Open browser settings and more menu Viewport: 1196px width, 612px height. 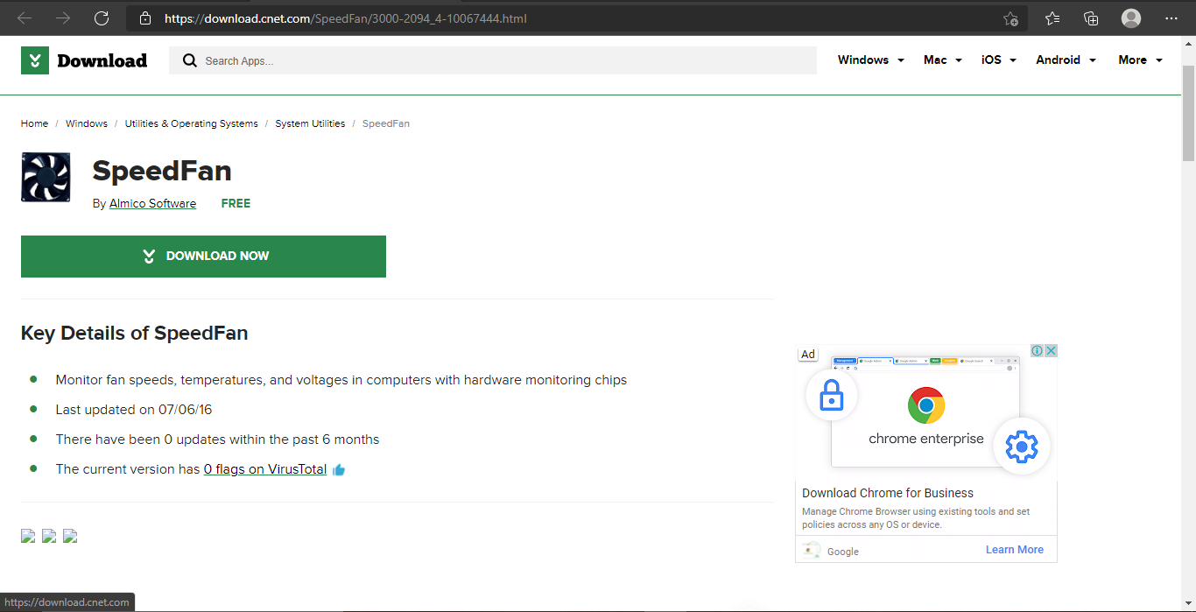coord(1171,18)
